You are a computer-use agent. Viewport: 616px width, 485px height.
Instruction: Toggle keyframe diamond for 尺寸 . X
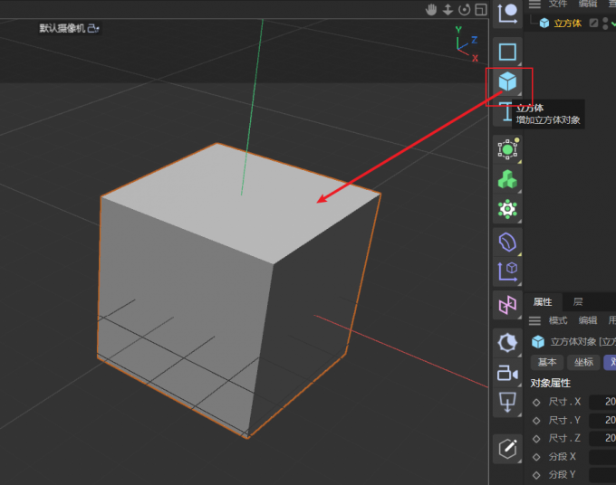tap(536, 402)
